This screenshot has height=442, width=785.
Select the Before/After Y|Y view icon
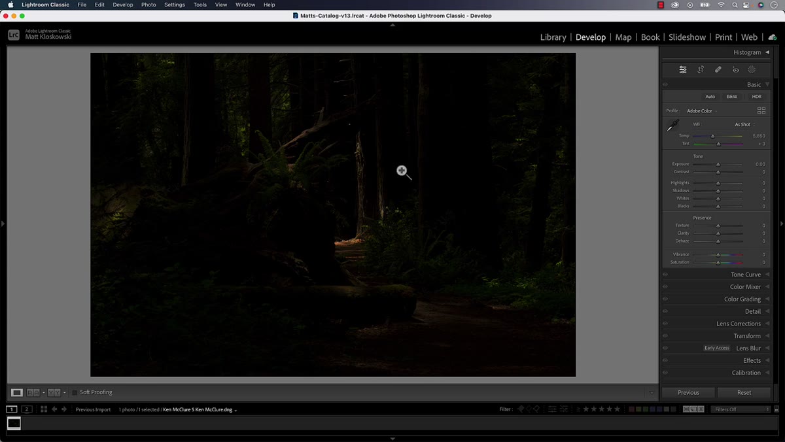tap(54, 392)
